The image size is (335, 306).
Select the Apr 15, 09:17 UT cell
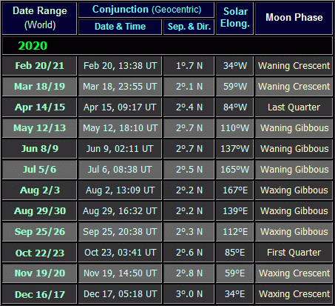tap(120, 107)
